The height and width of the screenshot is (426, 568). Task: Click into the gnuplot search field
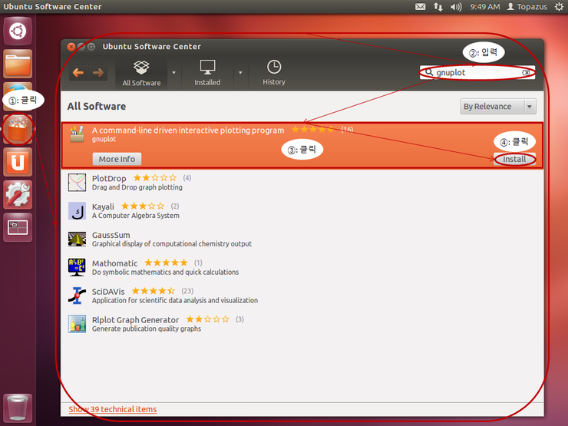coord(477,73)
